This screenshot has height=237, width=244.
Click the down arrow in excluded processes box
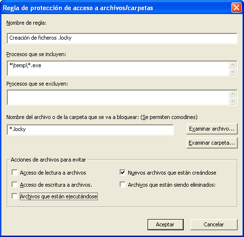tap(232, 101)
